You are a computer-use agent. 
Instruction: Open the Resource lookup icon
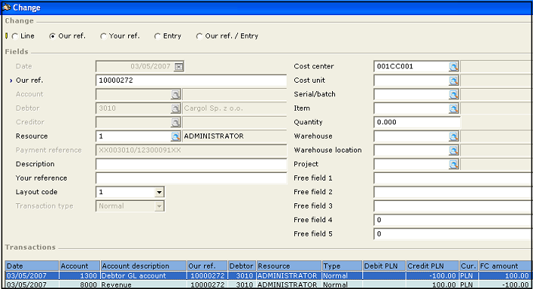(175, 137)
